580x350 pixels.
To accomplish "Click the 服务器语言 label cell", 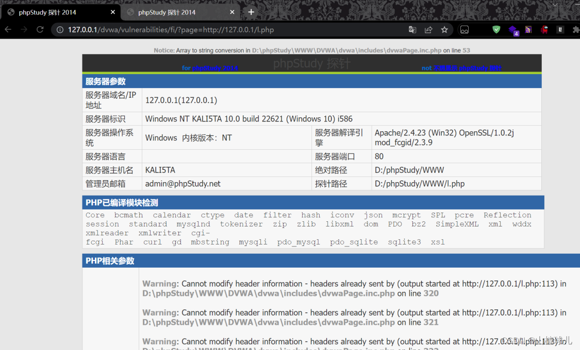I will tap(112, 156).
